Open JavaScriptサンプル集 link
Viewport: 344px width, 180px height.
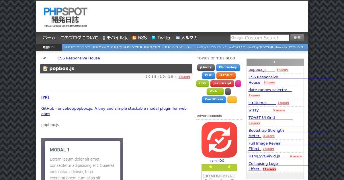coord(260,47)
